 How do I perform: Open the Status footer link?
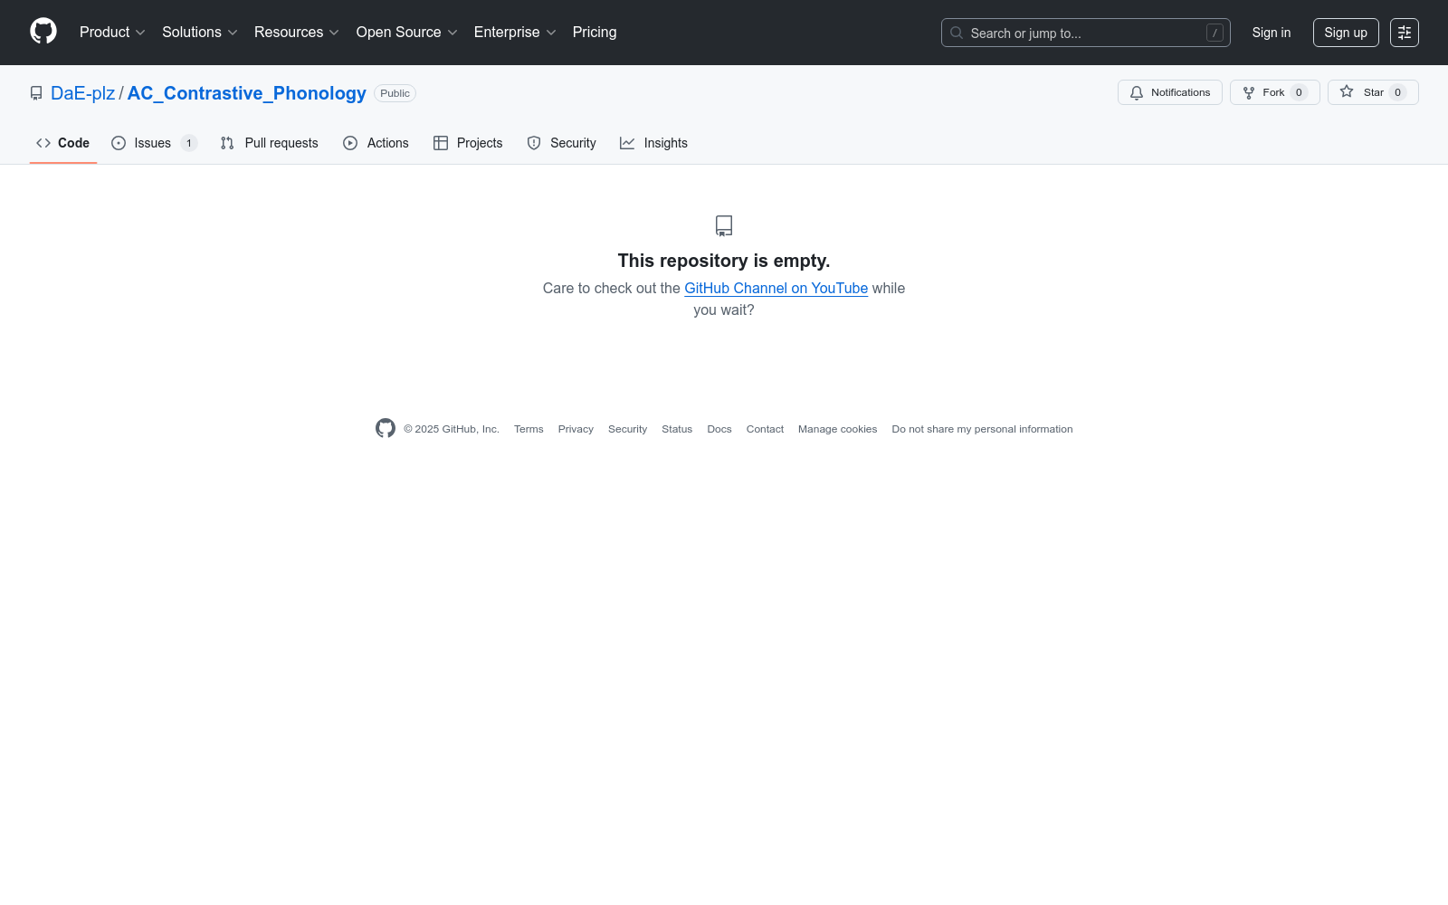(x=677, y=429)
